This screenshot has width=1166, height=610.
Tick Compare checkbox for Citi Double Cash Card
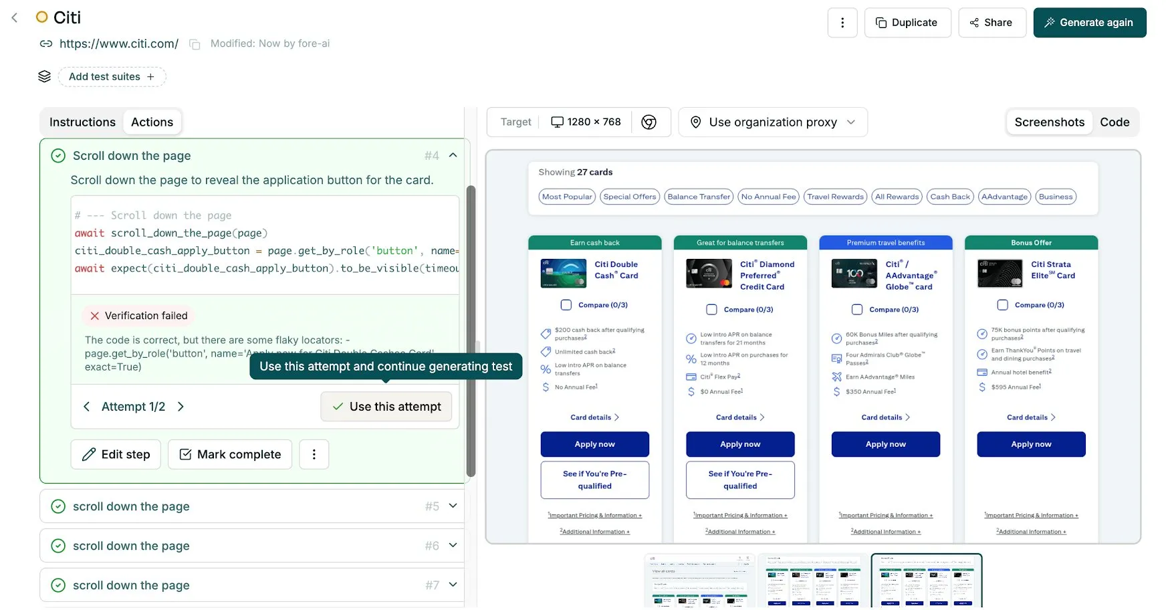[x=566, y=305]
